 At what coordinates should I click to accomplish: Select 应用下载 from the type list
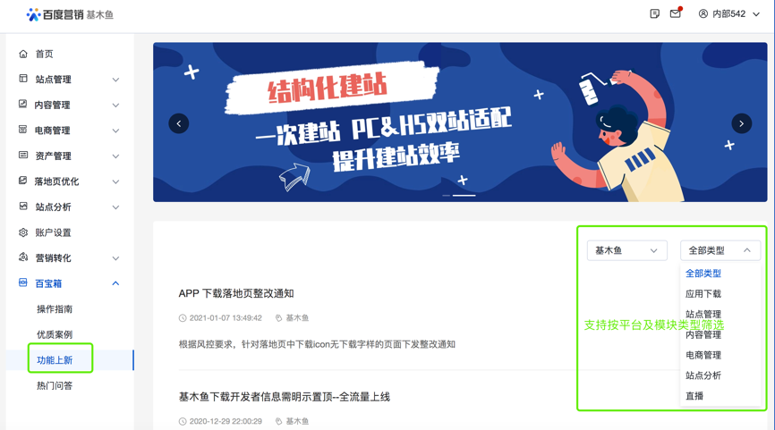[x=703, y=294]
